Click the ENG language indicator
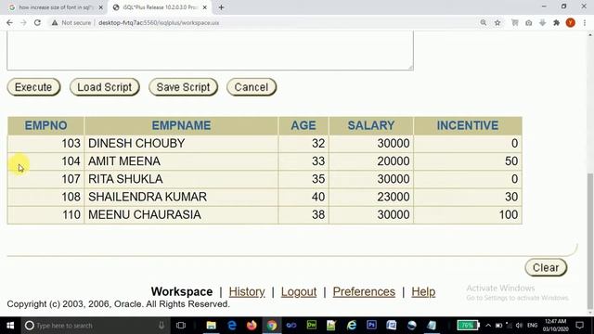 (532, 326)
